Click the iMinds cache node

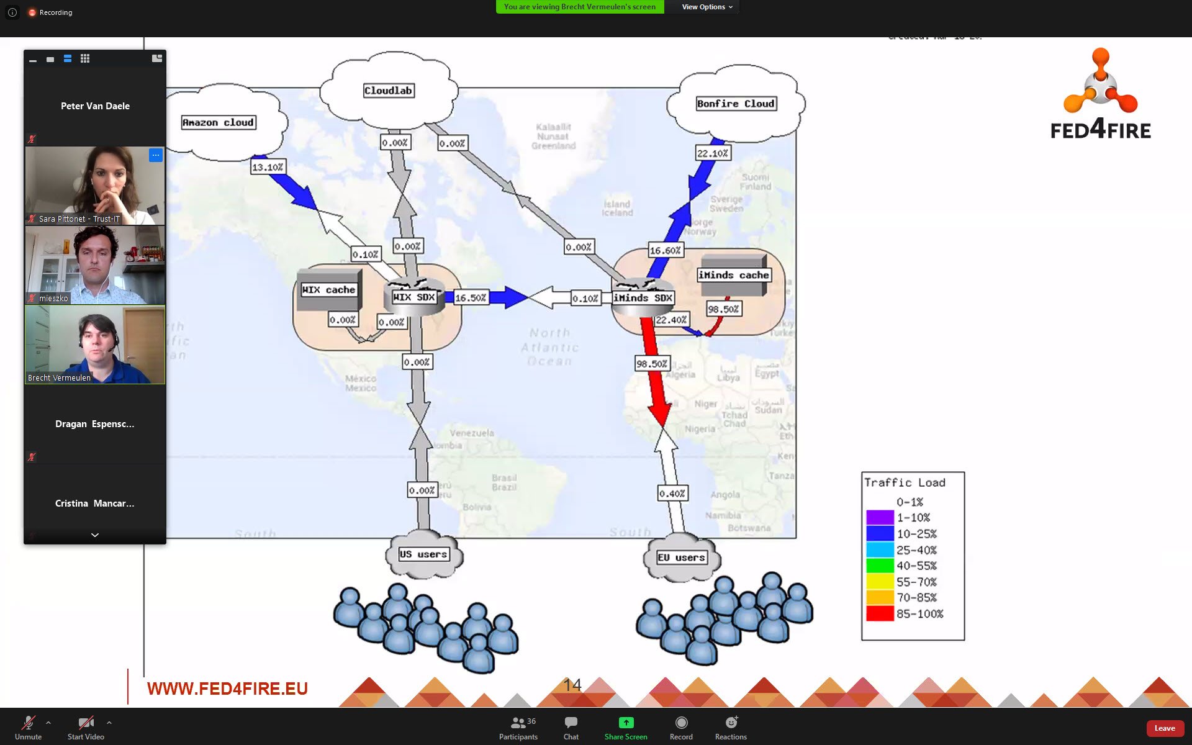(734, 274)
